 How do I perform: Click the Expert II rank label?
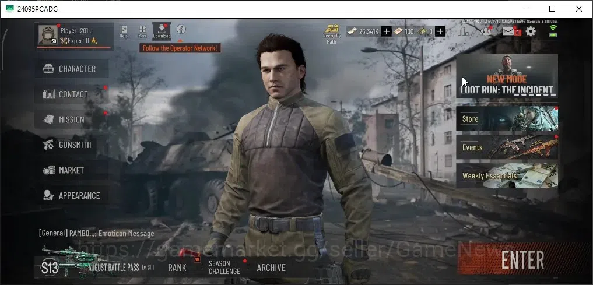[79, 41]
